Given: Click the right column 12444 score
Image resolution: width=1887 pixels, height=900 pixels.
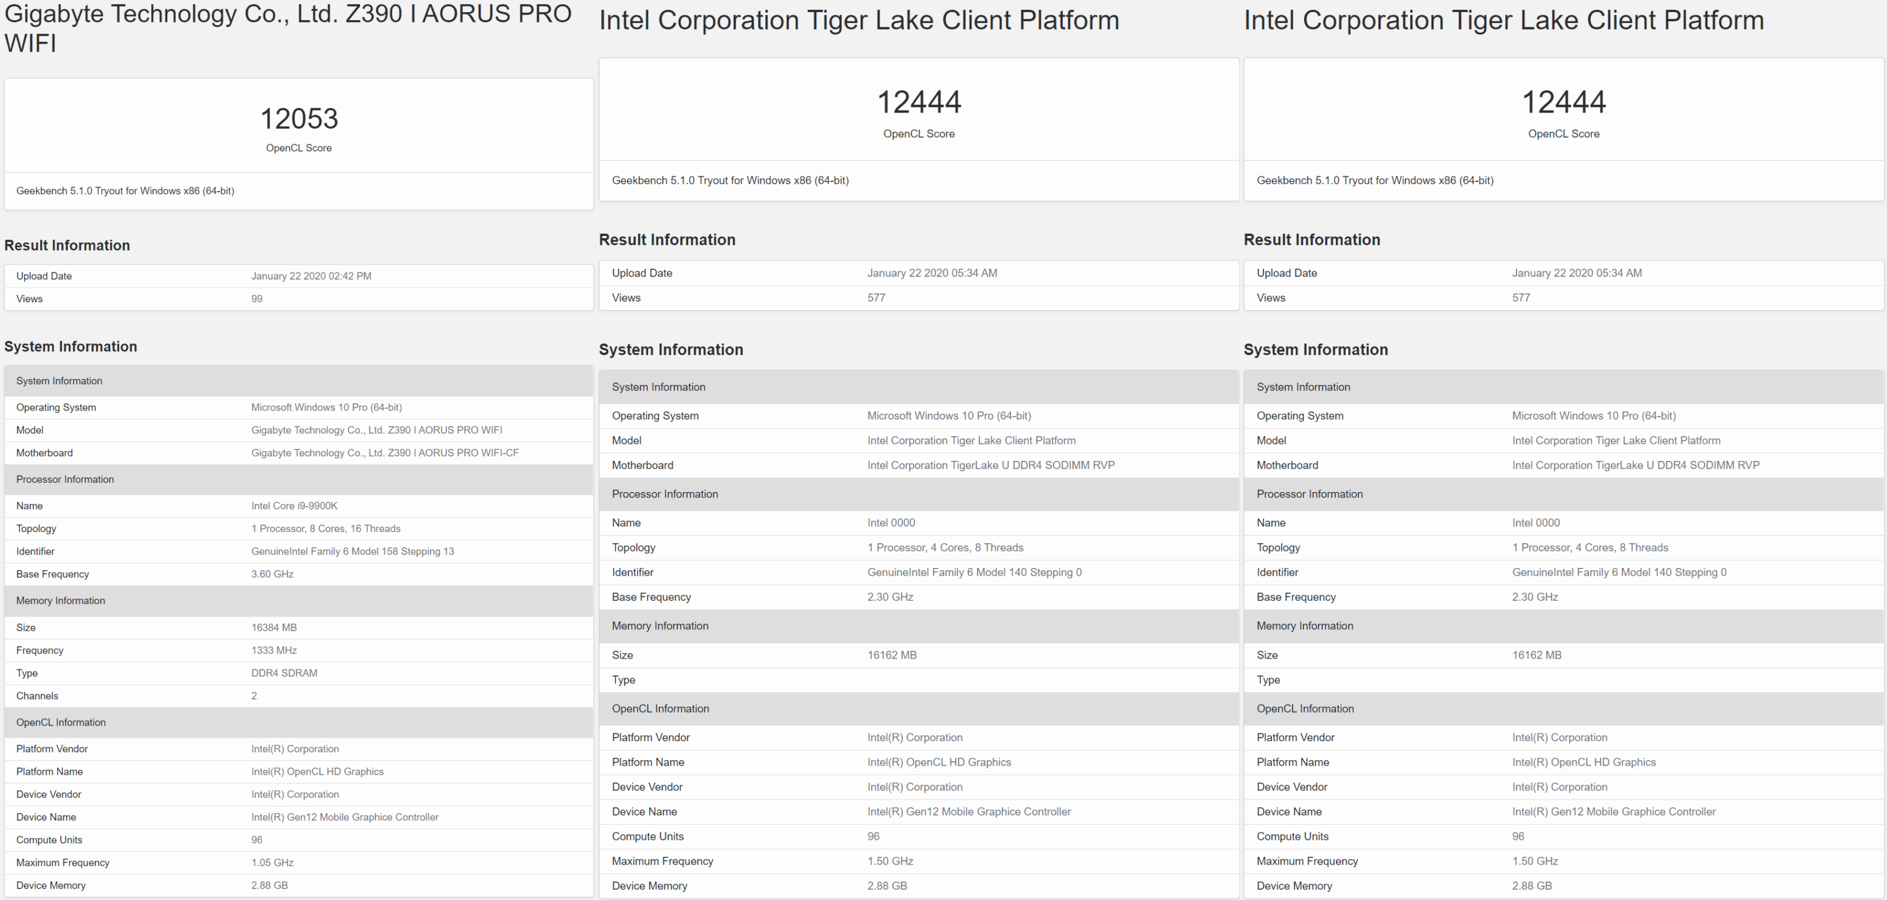Looking at the screenshot, I should pos(1563,102).
